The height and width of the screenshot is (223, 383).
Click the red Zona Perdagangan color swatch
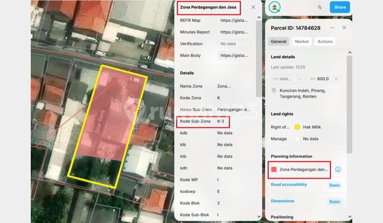pos(274,169)
